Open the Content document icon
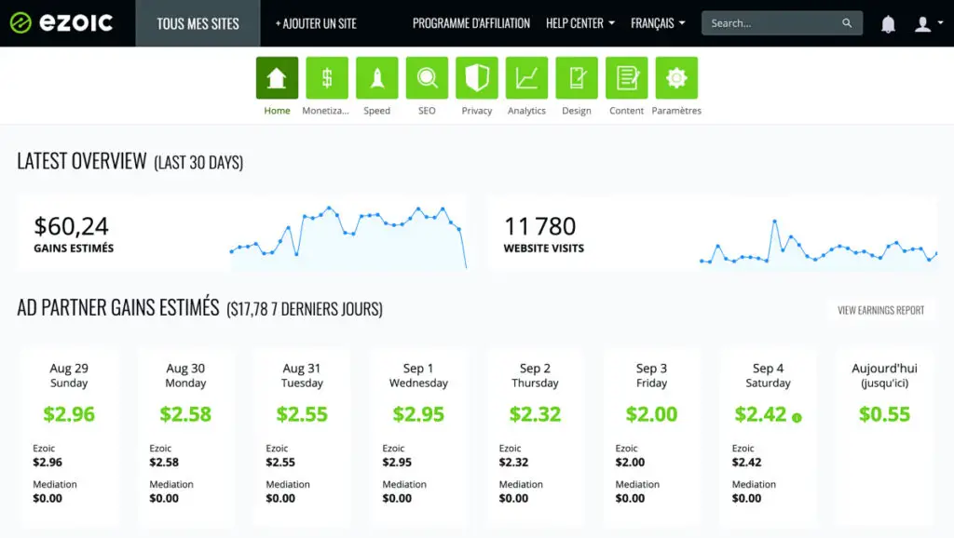The width and height of the screenshot is (954, 538). coord(626,78)
